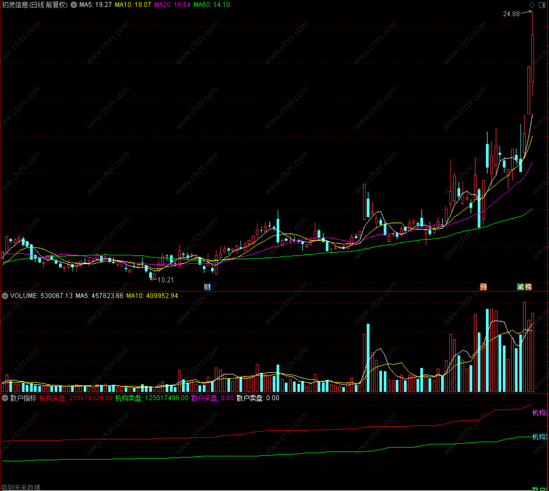Click the 机构卖 line label at right edge

point(540,437)
